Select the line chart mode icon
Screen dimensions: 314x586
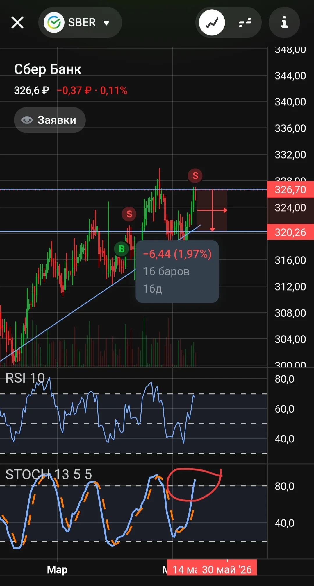(212, 22)
